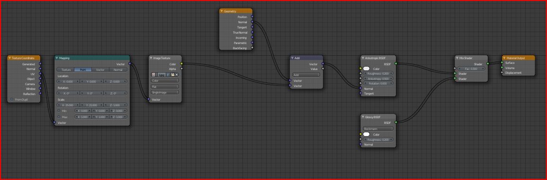Click the Location Z 0.000 field
Screen dimensions: 547x180
pyautogui.click(x=116, y=81)
